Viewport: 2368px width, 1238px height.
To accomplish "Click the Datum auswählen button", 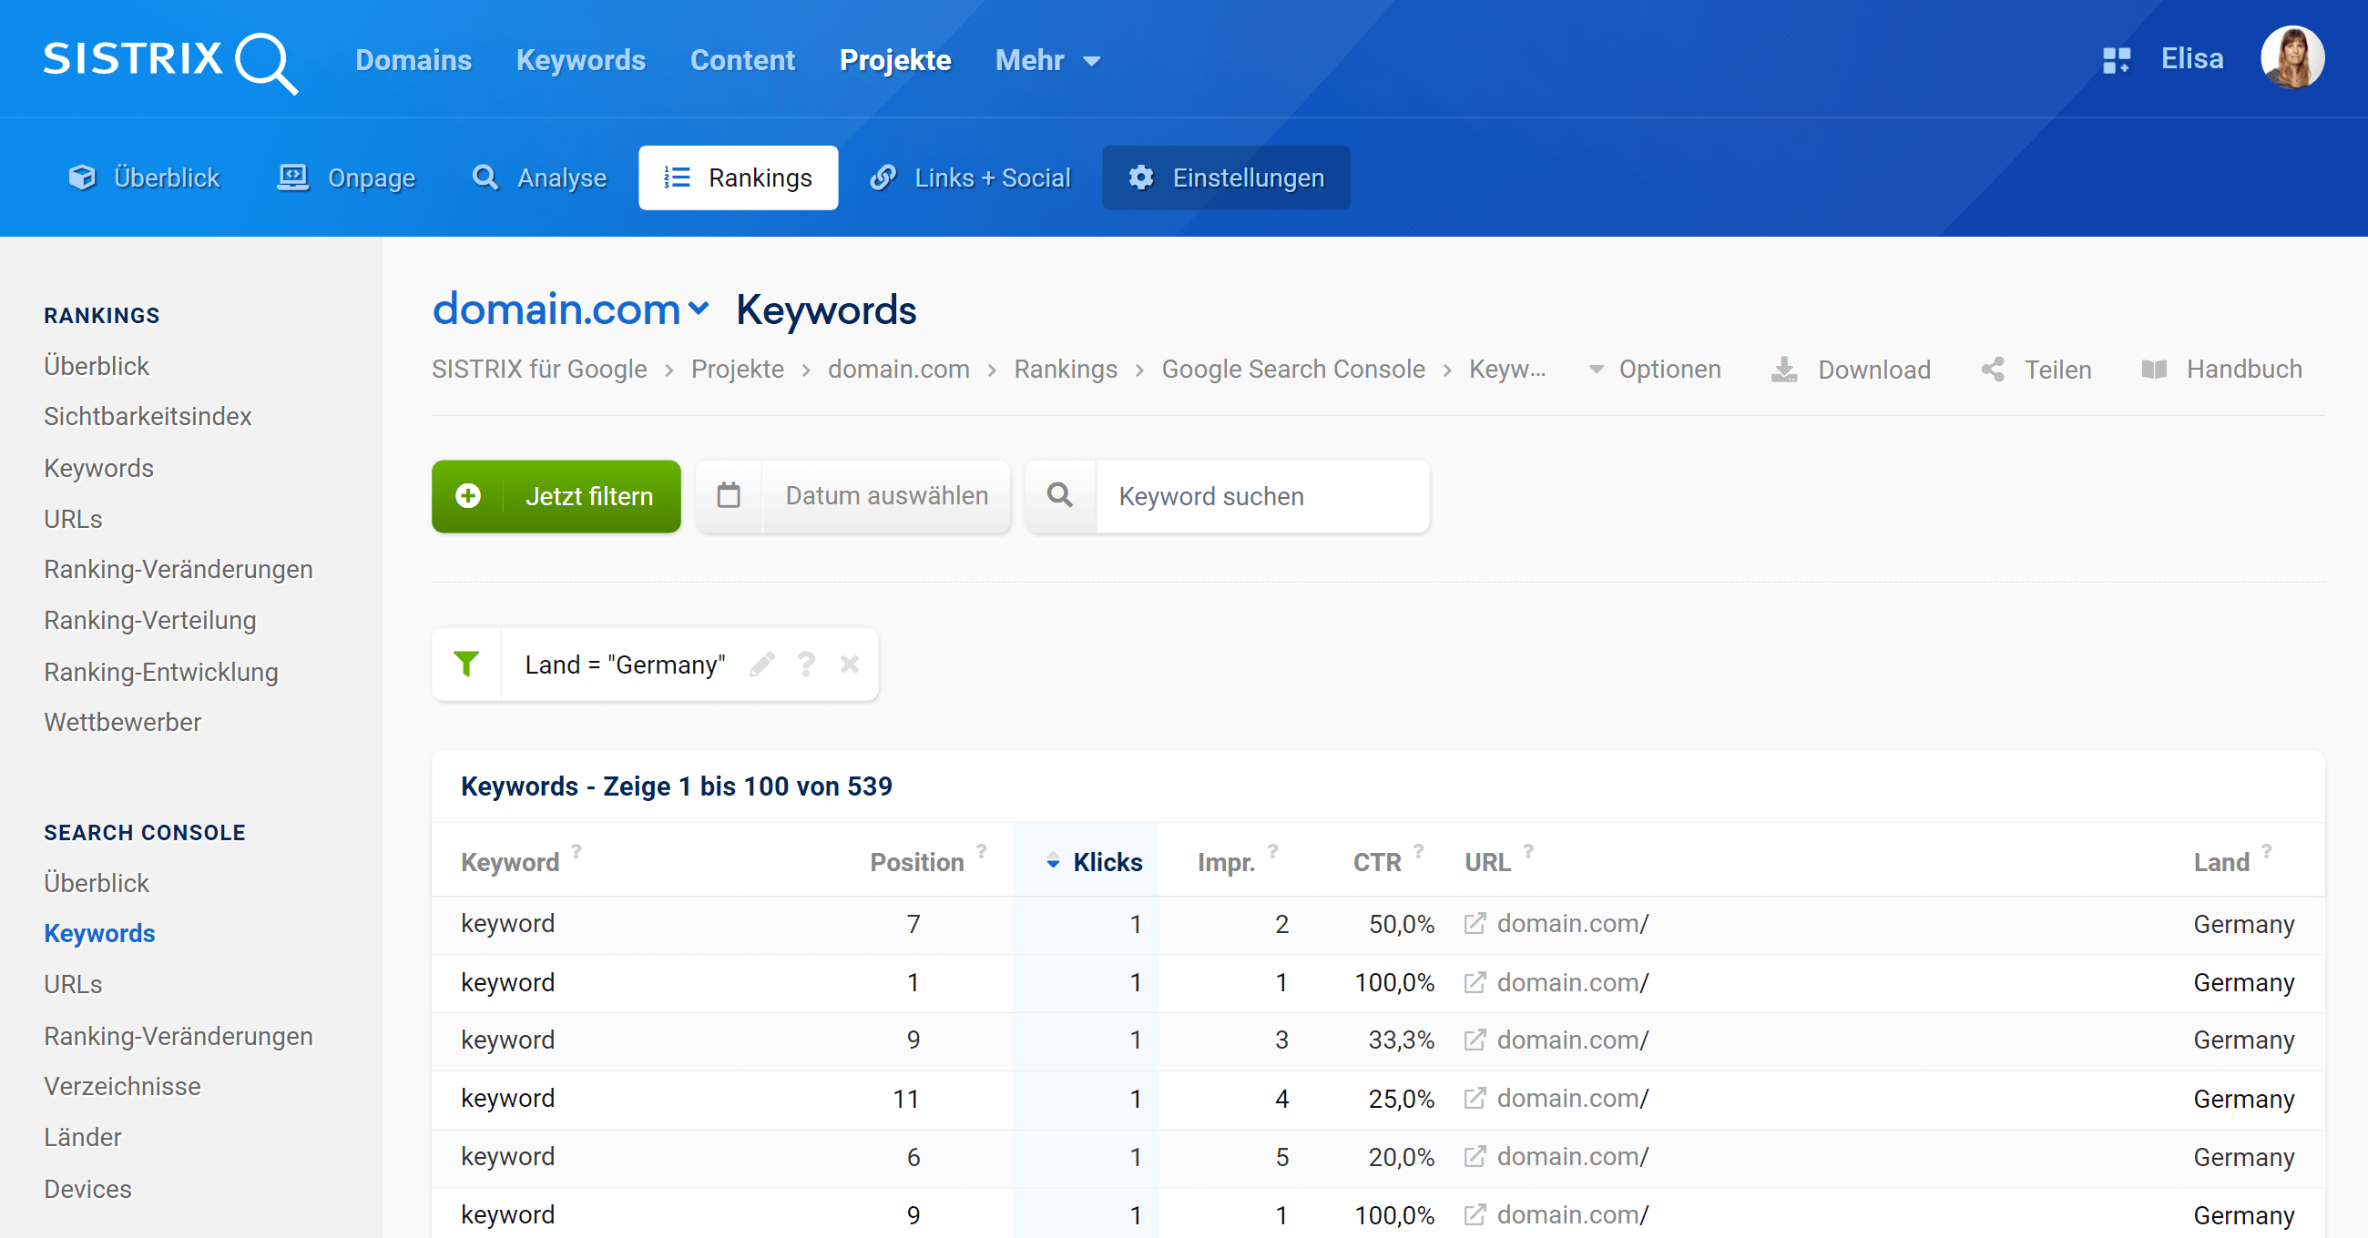I will (854, 496).
